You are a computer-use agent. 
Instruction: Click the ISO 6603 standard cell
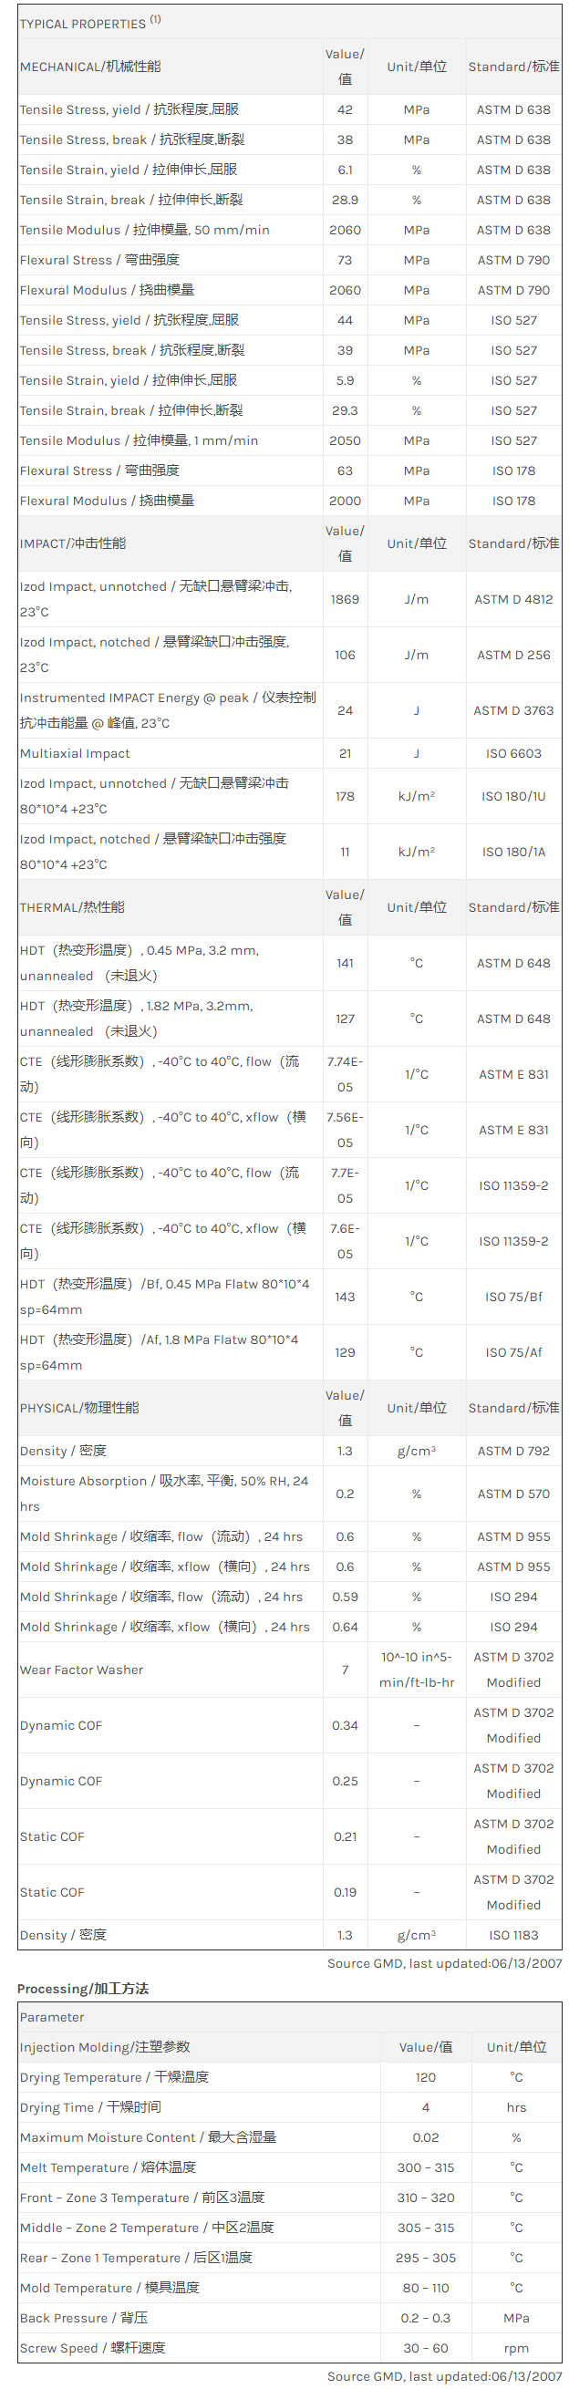[513, 753]
